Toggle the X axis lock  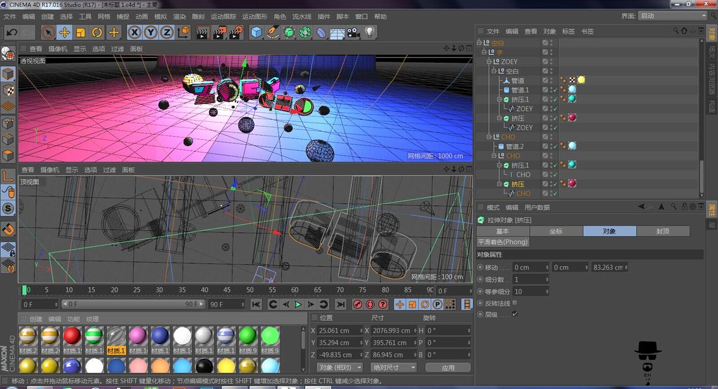pyautogui.click(x=134, y=32)
